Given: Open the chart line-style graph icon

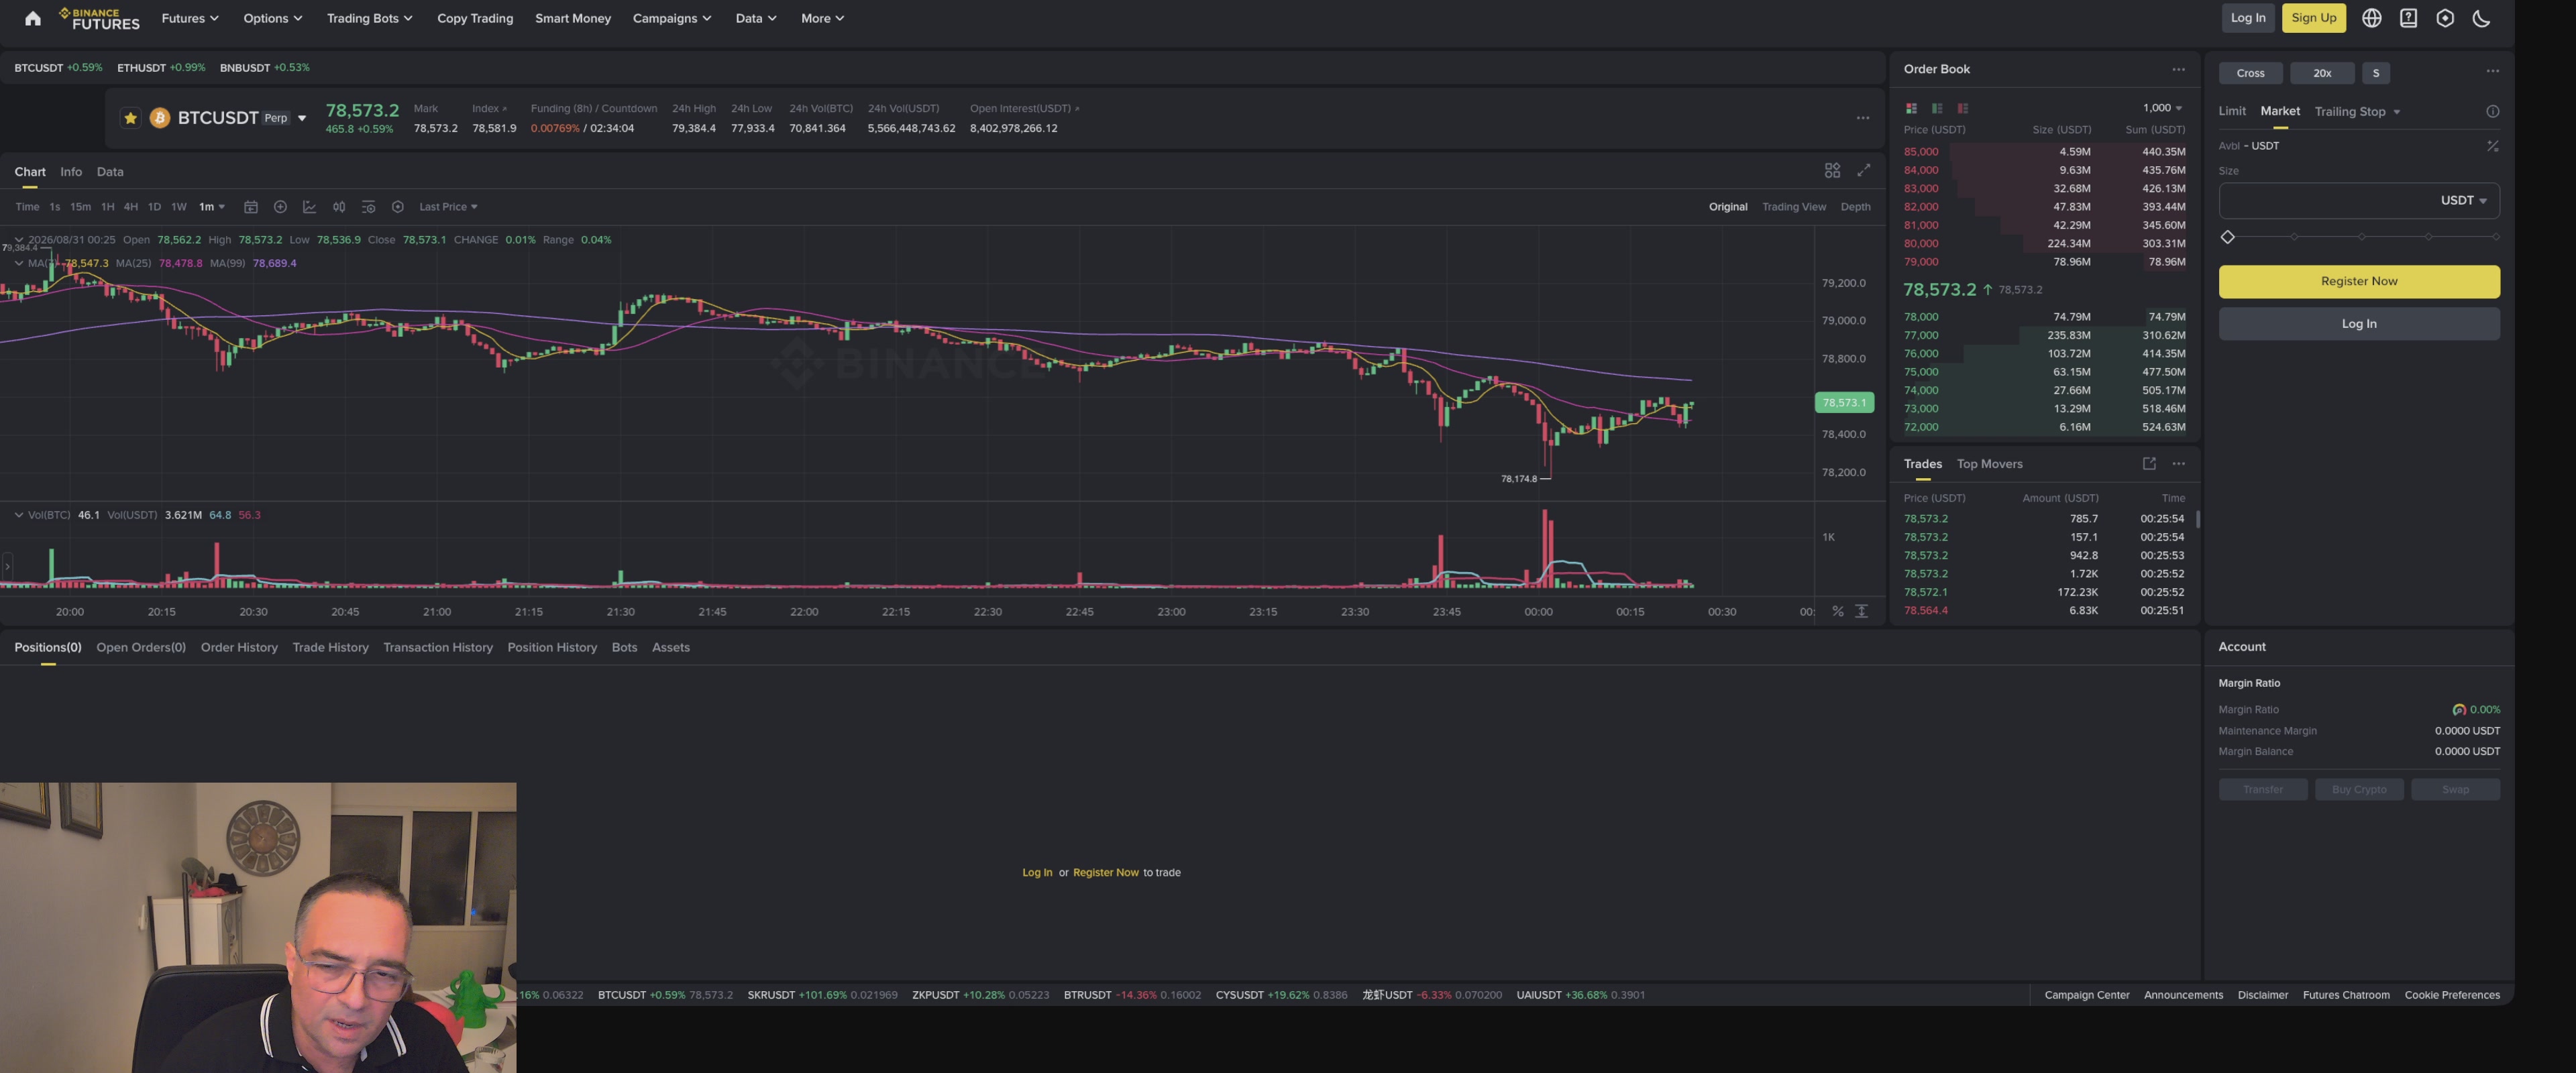Looking at the screenshot, I should tap(309, 207).
